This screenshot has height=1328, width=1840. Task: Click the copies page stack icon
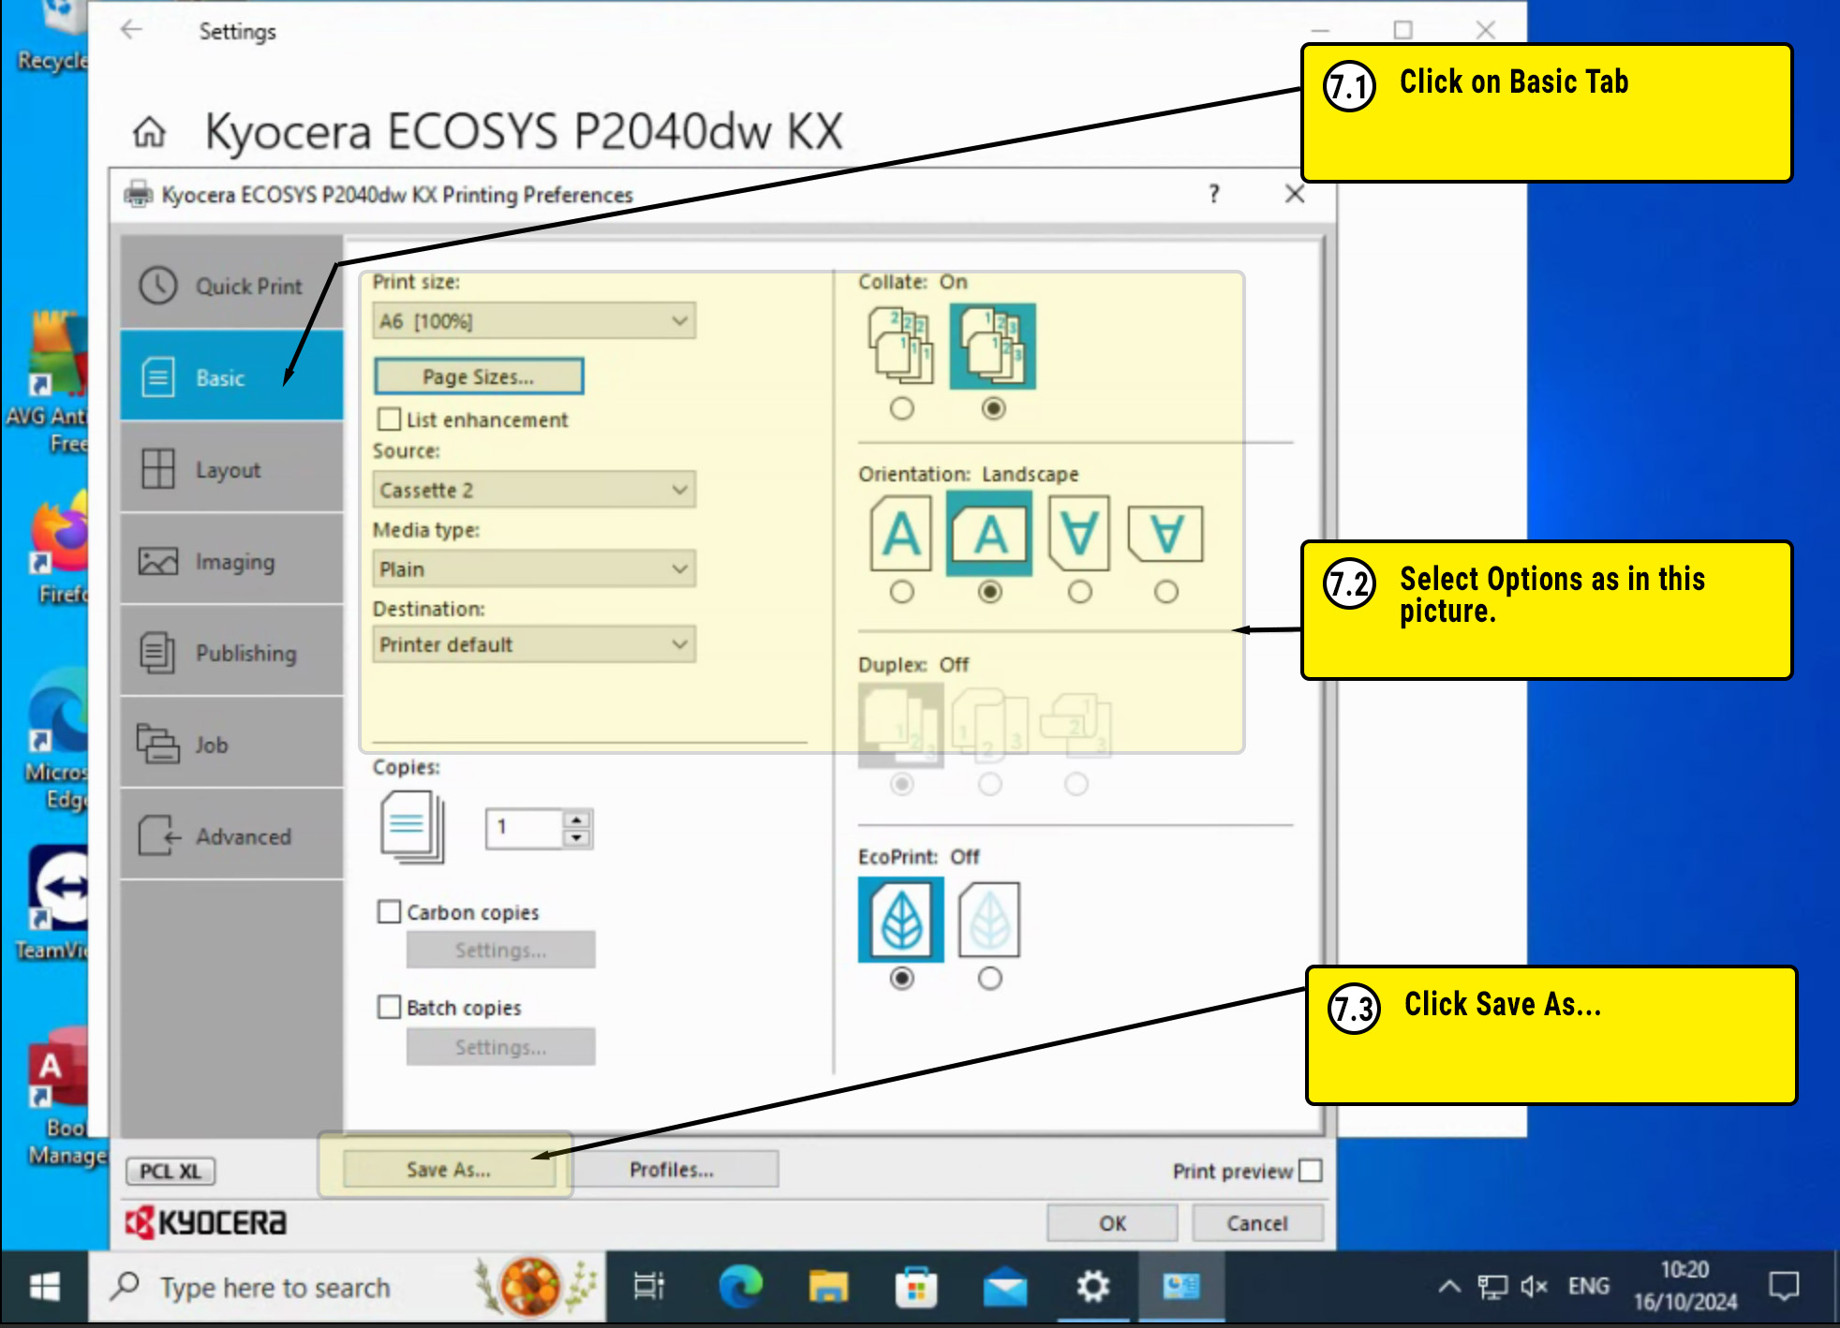point(412,827)
